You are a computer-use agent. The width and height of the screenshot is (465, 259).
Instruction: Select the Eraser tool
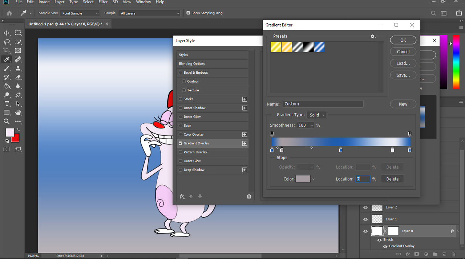[x=18, y=77]
